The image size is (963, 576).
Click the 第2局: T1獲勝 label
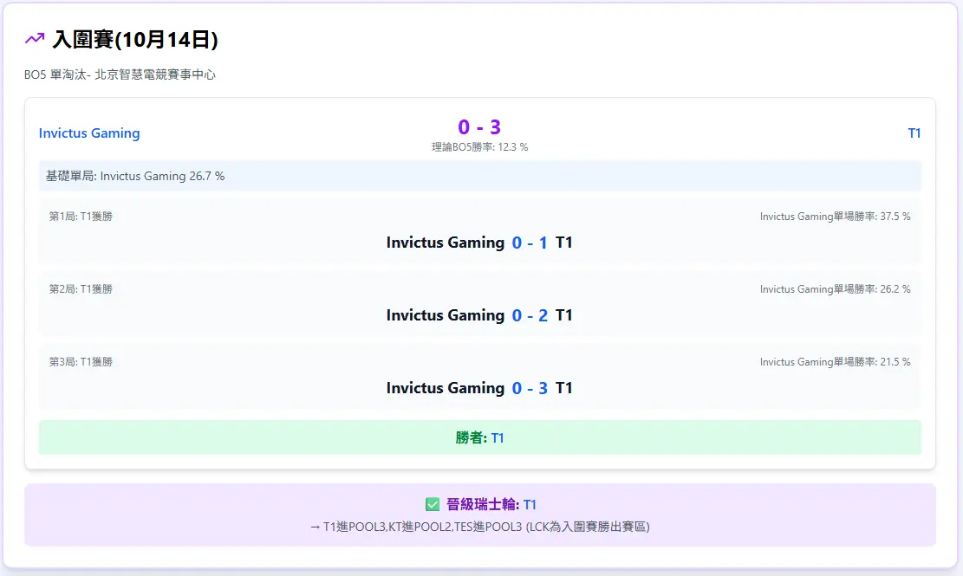pos(81,289)
